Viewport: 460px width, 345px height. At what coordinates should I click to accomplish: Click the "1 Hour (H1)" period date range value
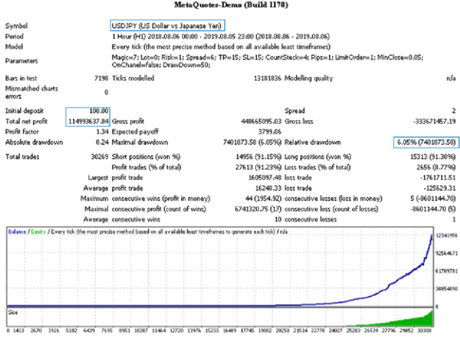[x=221, y=36]
